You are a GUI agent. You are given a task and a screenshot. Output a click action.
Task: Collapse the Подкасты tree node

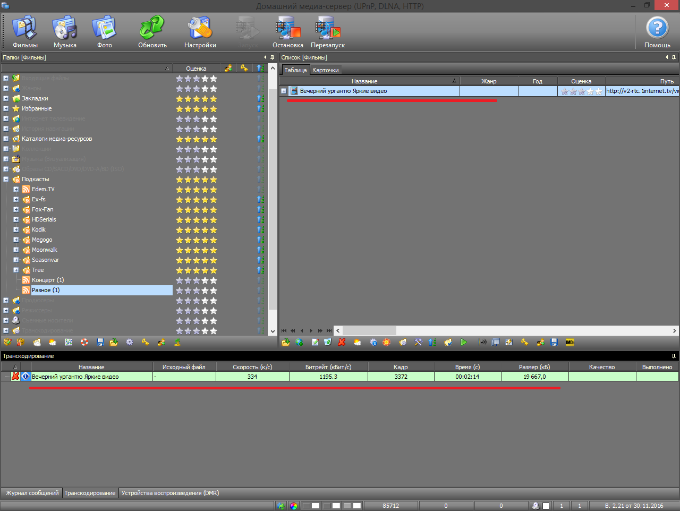pos(6,180)
